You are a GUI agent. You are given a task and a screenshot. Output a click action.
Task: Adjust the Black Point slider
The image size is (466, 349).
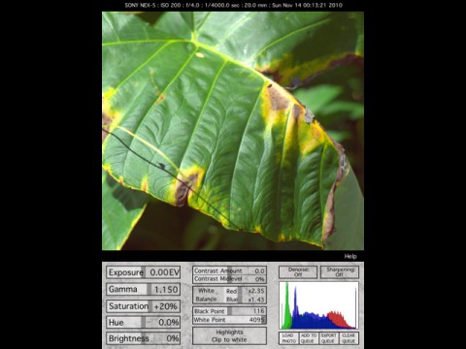point(229,311)
